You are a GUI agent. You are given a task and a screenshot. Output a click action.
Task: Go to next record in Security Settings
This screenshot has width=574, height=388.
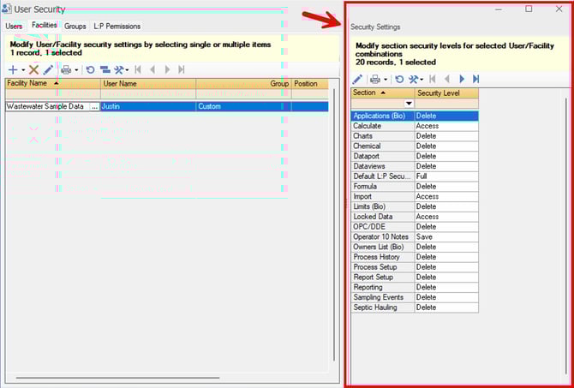point(461,79)
